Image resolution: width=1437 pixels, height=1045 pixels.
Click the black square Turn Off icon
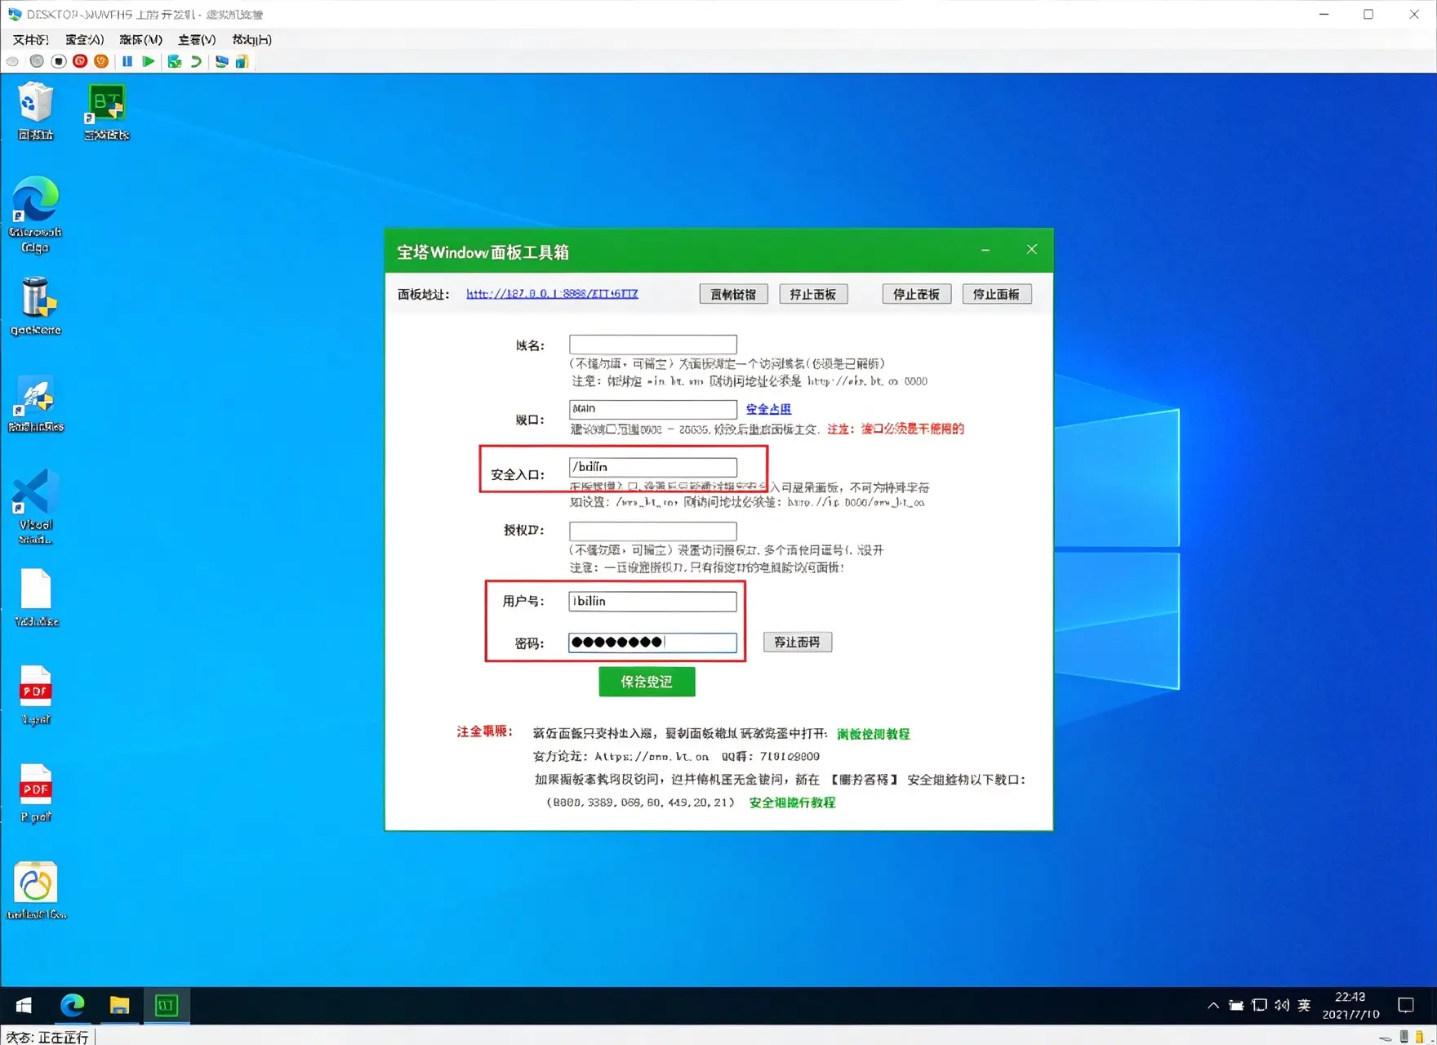(x=58, y=61)
